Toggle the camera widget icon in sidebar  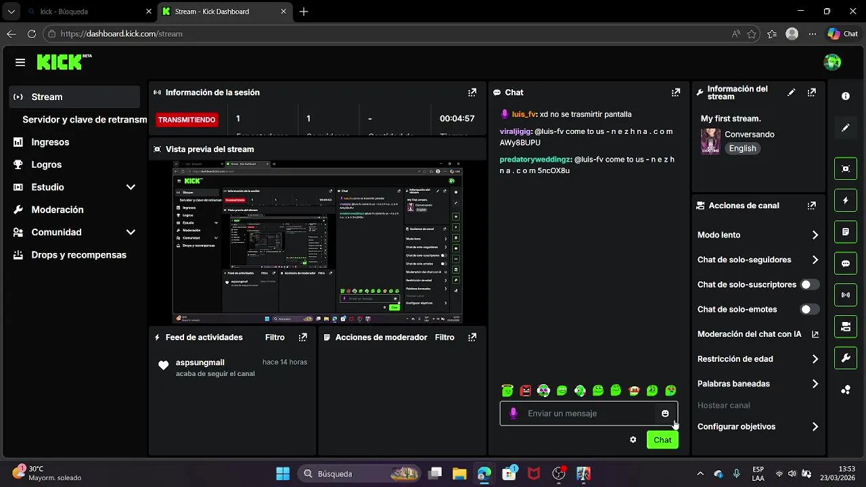click(x=846, y=327)
